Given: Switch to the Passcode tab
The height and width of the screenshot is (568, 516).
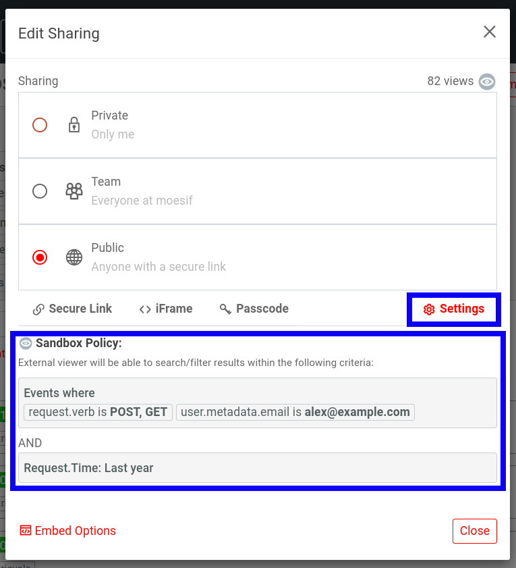Looking at the screenshot, I should pos(254,309).
